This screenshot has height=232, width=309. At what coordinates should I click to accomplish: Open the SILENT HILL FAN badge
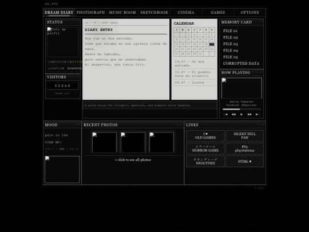pos(244,136)
